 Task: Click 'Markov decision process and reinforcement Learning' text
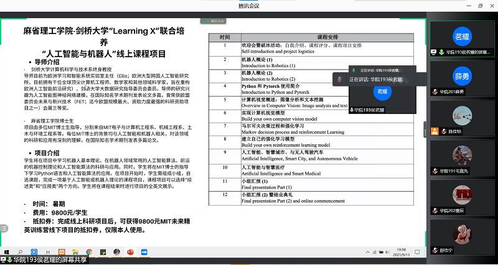[x=293, y=132]
